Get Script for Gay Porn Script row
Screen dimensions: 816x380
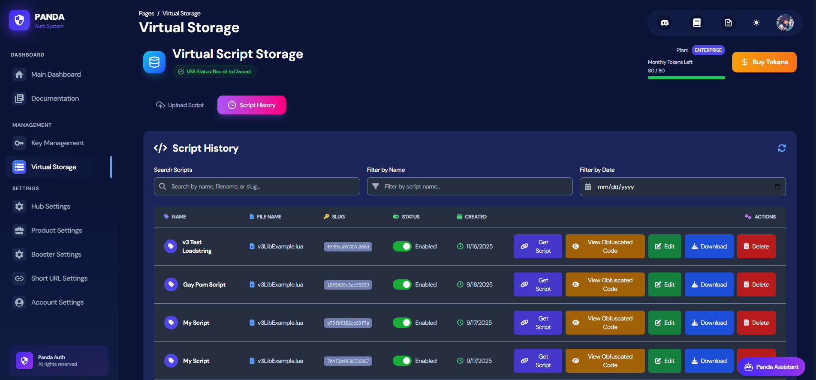(538, 284)
